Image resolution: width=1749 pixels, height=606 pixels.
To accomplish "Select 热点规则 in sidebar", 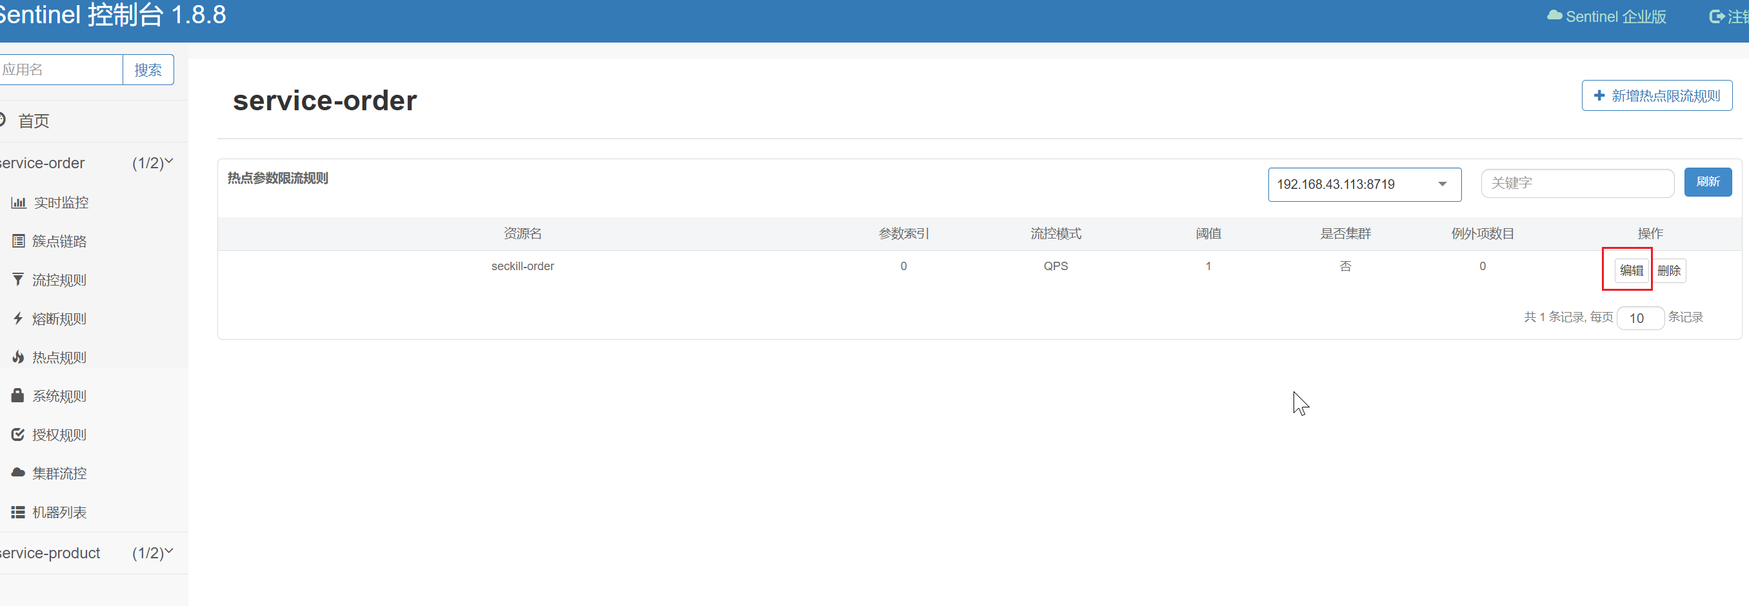I will (x=59, y=357).
